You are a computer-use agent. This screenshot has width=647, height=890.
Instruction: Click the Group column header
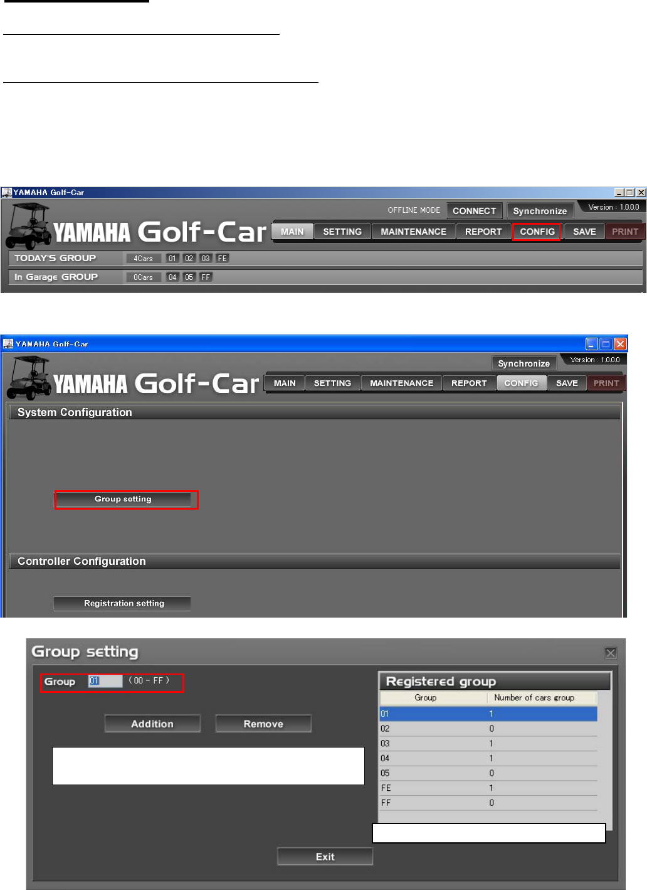pyautogui.click(x=434, y=698)
